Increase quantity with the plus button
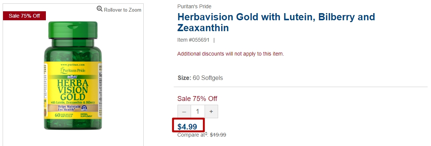This screenshot has height=146, width=431. (211, 111)
